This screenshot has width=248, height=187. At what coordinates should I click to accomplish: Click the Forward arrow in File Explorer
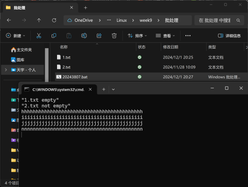coord(24,20)
